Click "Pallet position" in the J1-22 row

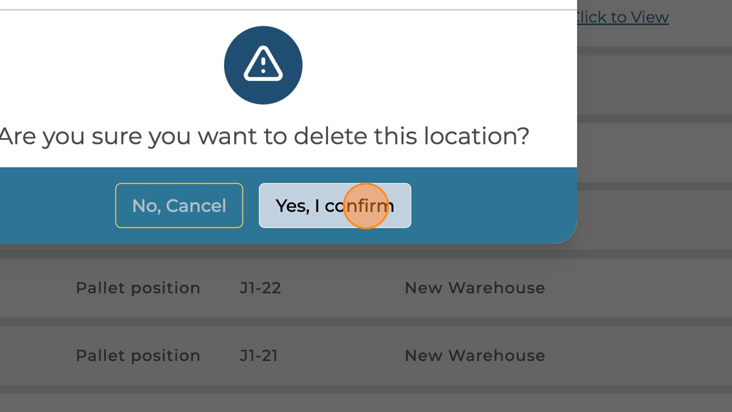pos(138,288)
